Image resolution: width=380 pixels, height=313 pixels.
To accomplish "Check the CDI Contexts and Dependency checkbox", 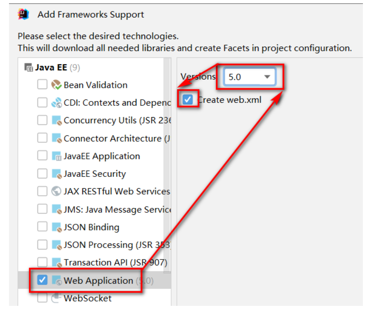I will (x=42, y=102).
